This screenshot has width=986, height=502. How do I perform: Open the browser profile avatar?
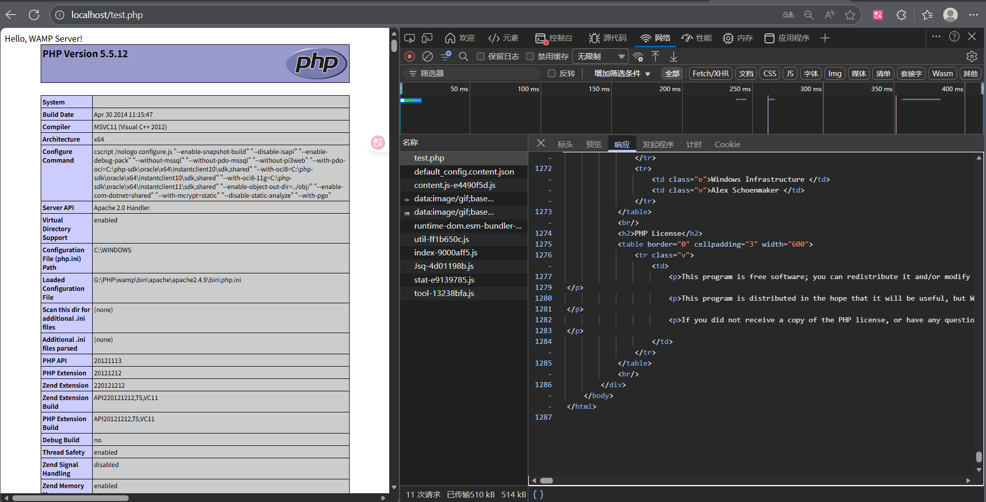950,15
